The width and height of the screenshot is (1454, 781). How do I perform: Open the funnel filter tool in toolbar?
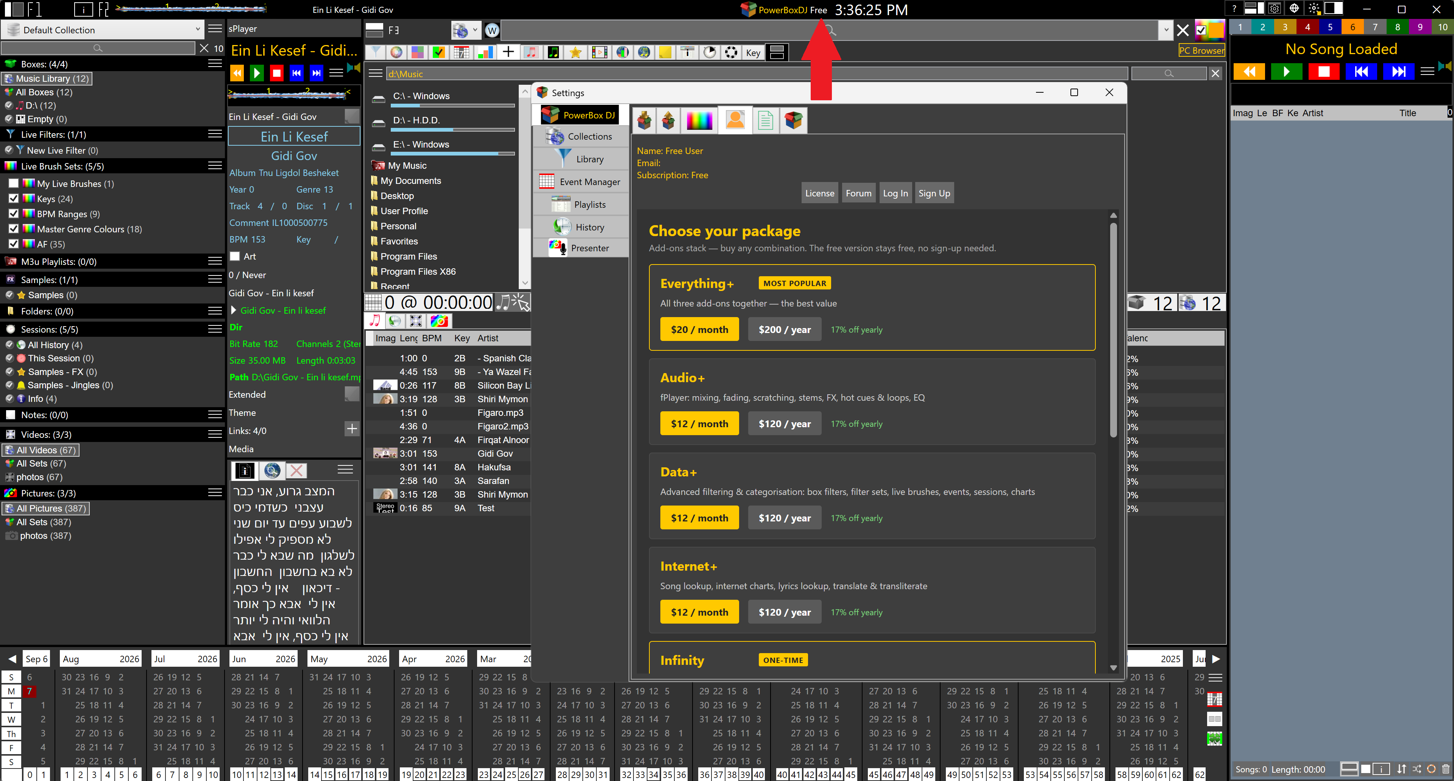375,53
